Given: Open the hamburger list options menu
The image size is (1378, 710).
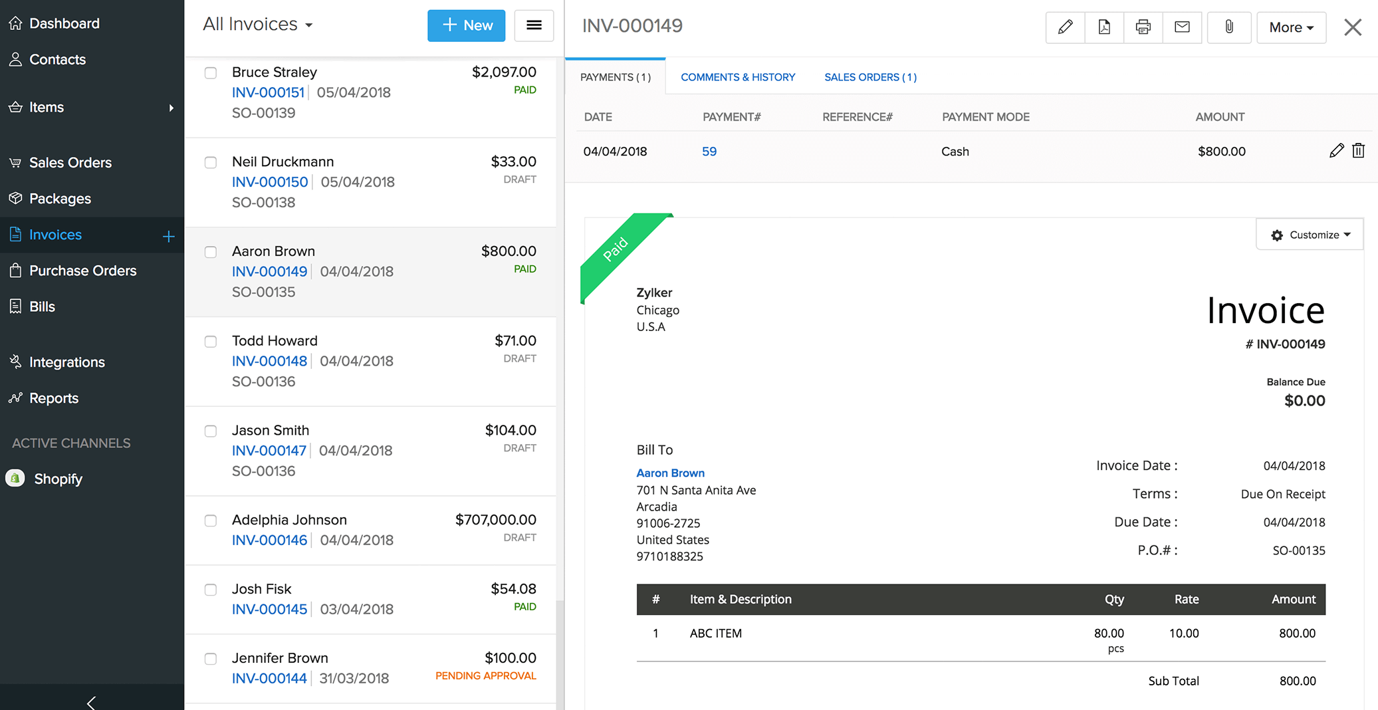Looking at the screenshot, I should pyautogui.click(x=534, y=25).
